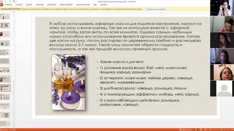Screen dimensions: 234x131
Task: Click the zoom slider in the status bar
Action: tap(221, 130)
